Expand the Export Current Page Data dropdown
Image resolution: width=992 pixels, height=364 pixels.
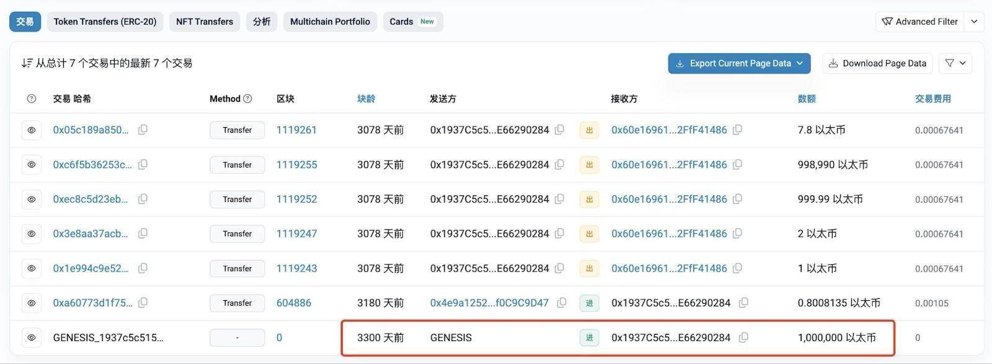click(x=800, y=63)
